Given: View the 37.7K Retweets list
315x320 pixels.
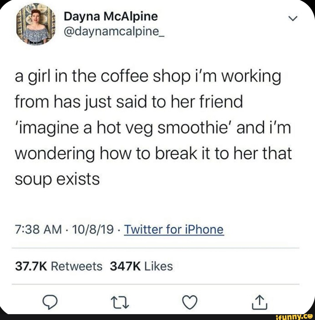Looking at the screenshot, I should click(59, 266).
